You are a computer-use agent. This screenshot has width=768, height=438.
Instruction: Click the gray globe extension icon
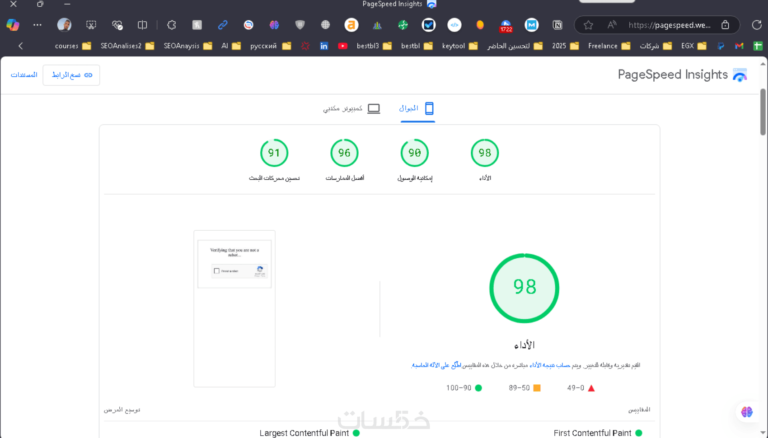click(325, 25)
